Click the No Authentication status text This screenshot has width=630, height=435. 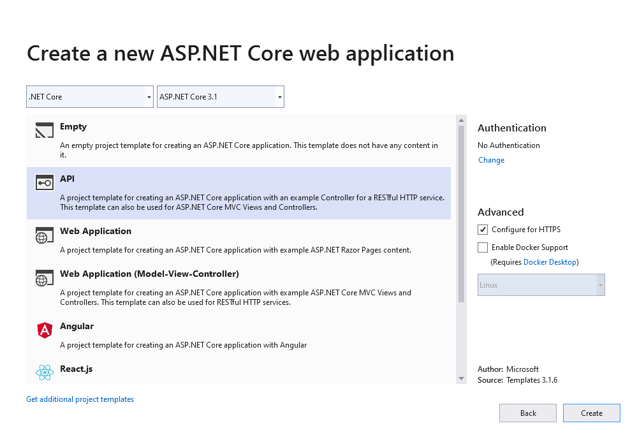[509, 145]
